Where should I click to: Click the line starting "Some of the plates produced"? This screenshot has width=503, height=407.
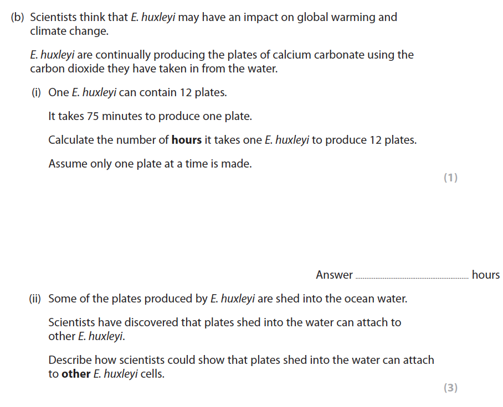[x=227, y=299]
